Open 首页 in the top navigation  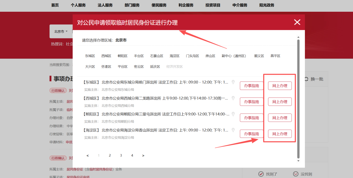[55, 5]
